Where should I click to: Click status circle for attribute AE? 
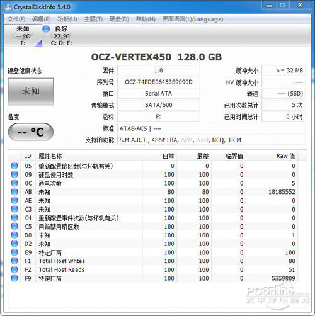pos(14,200)
